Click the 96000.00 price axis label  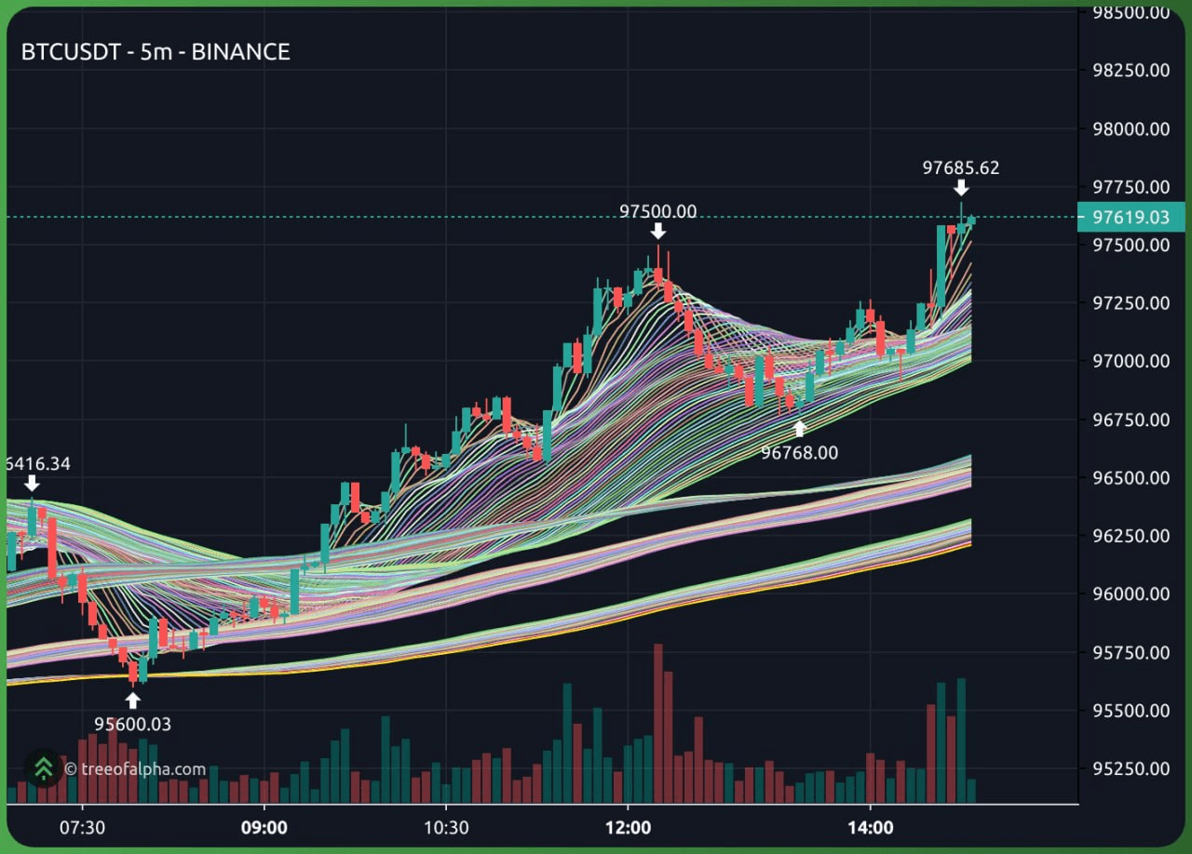coord(1131,594)
